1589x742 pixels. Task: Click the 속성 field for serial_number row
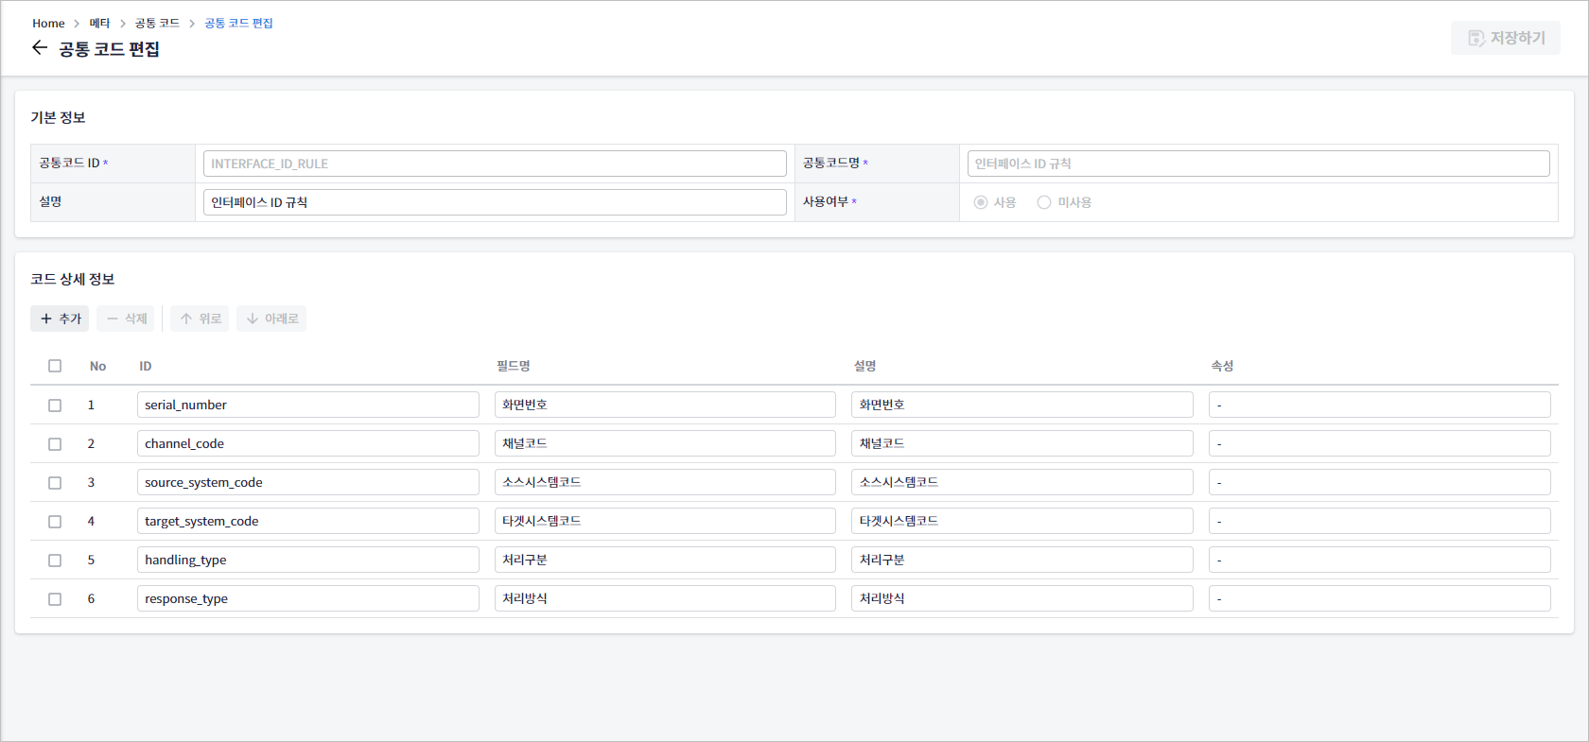pyautogui.click(x=1380, y=405)
